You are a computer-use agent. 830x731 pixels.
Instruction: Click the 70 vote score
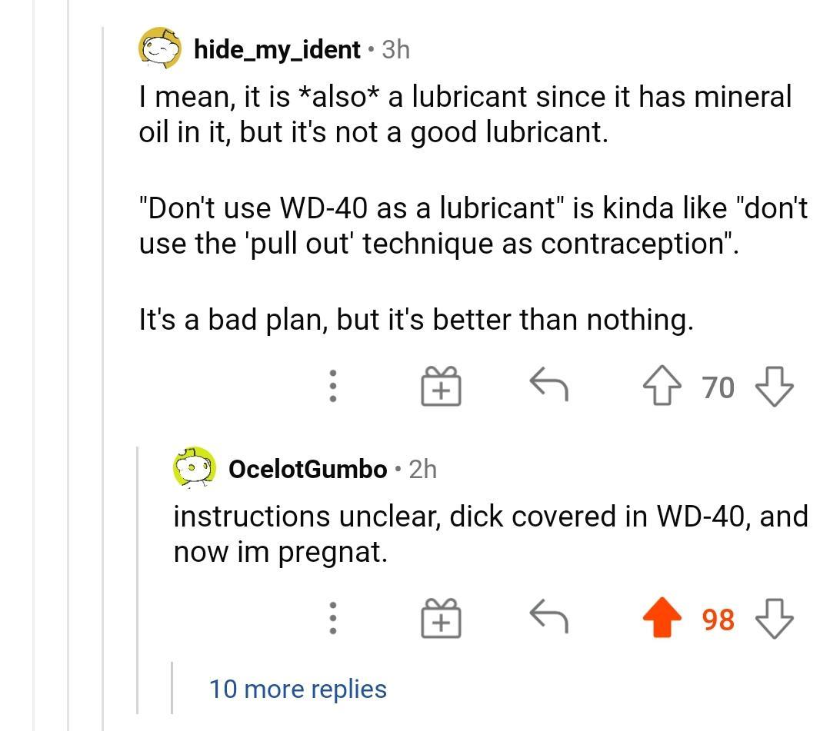pyautogui.click(x=718, y=387)
